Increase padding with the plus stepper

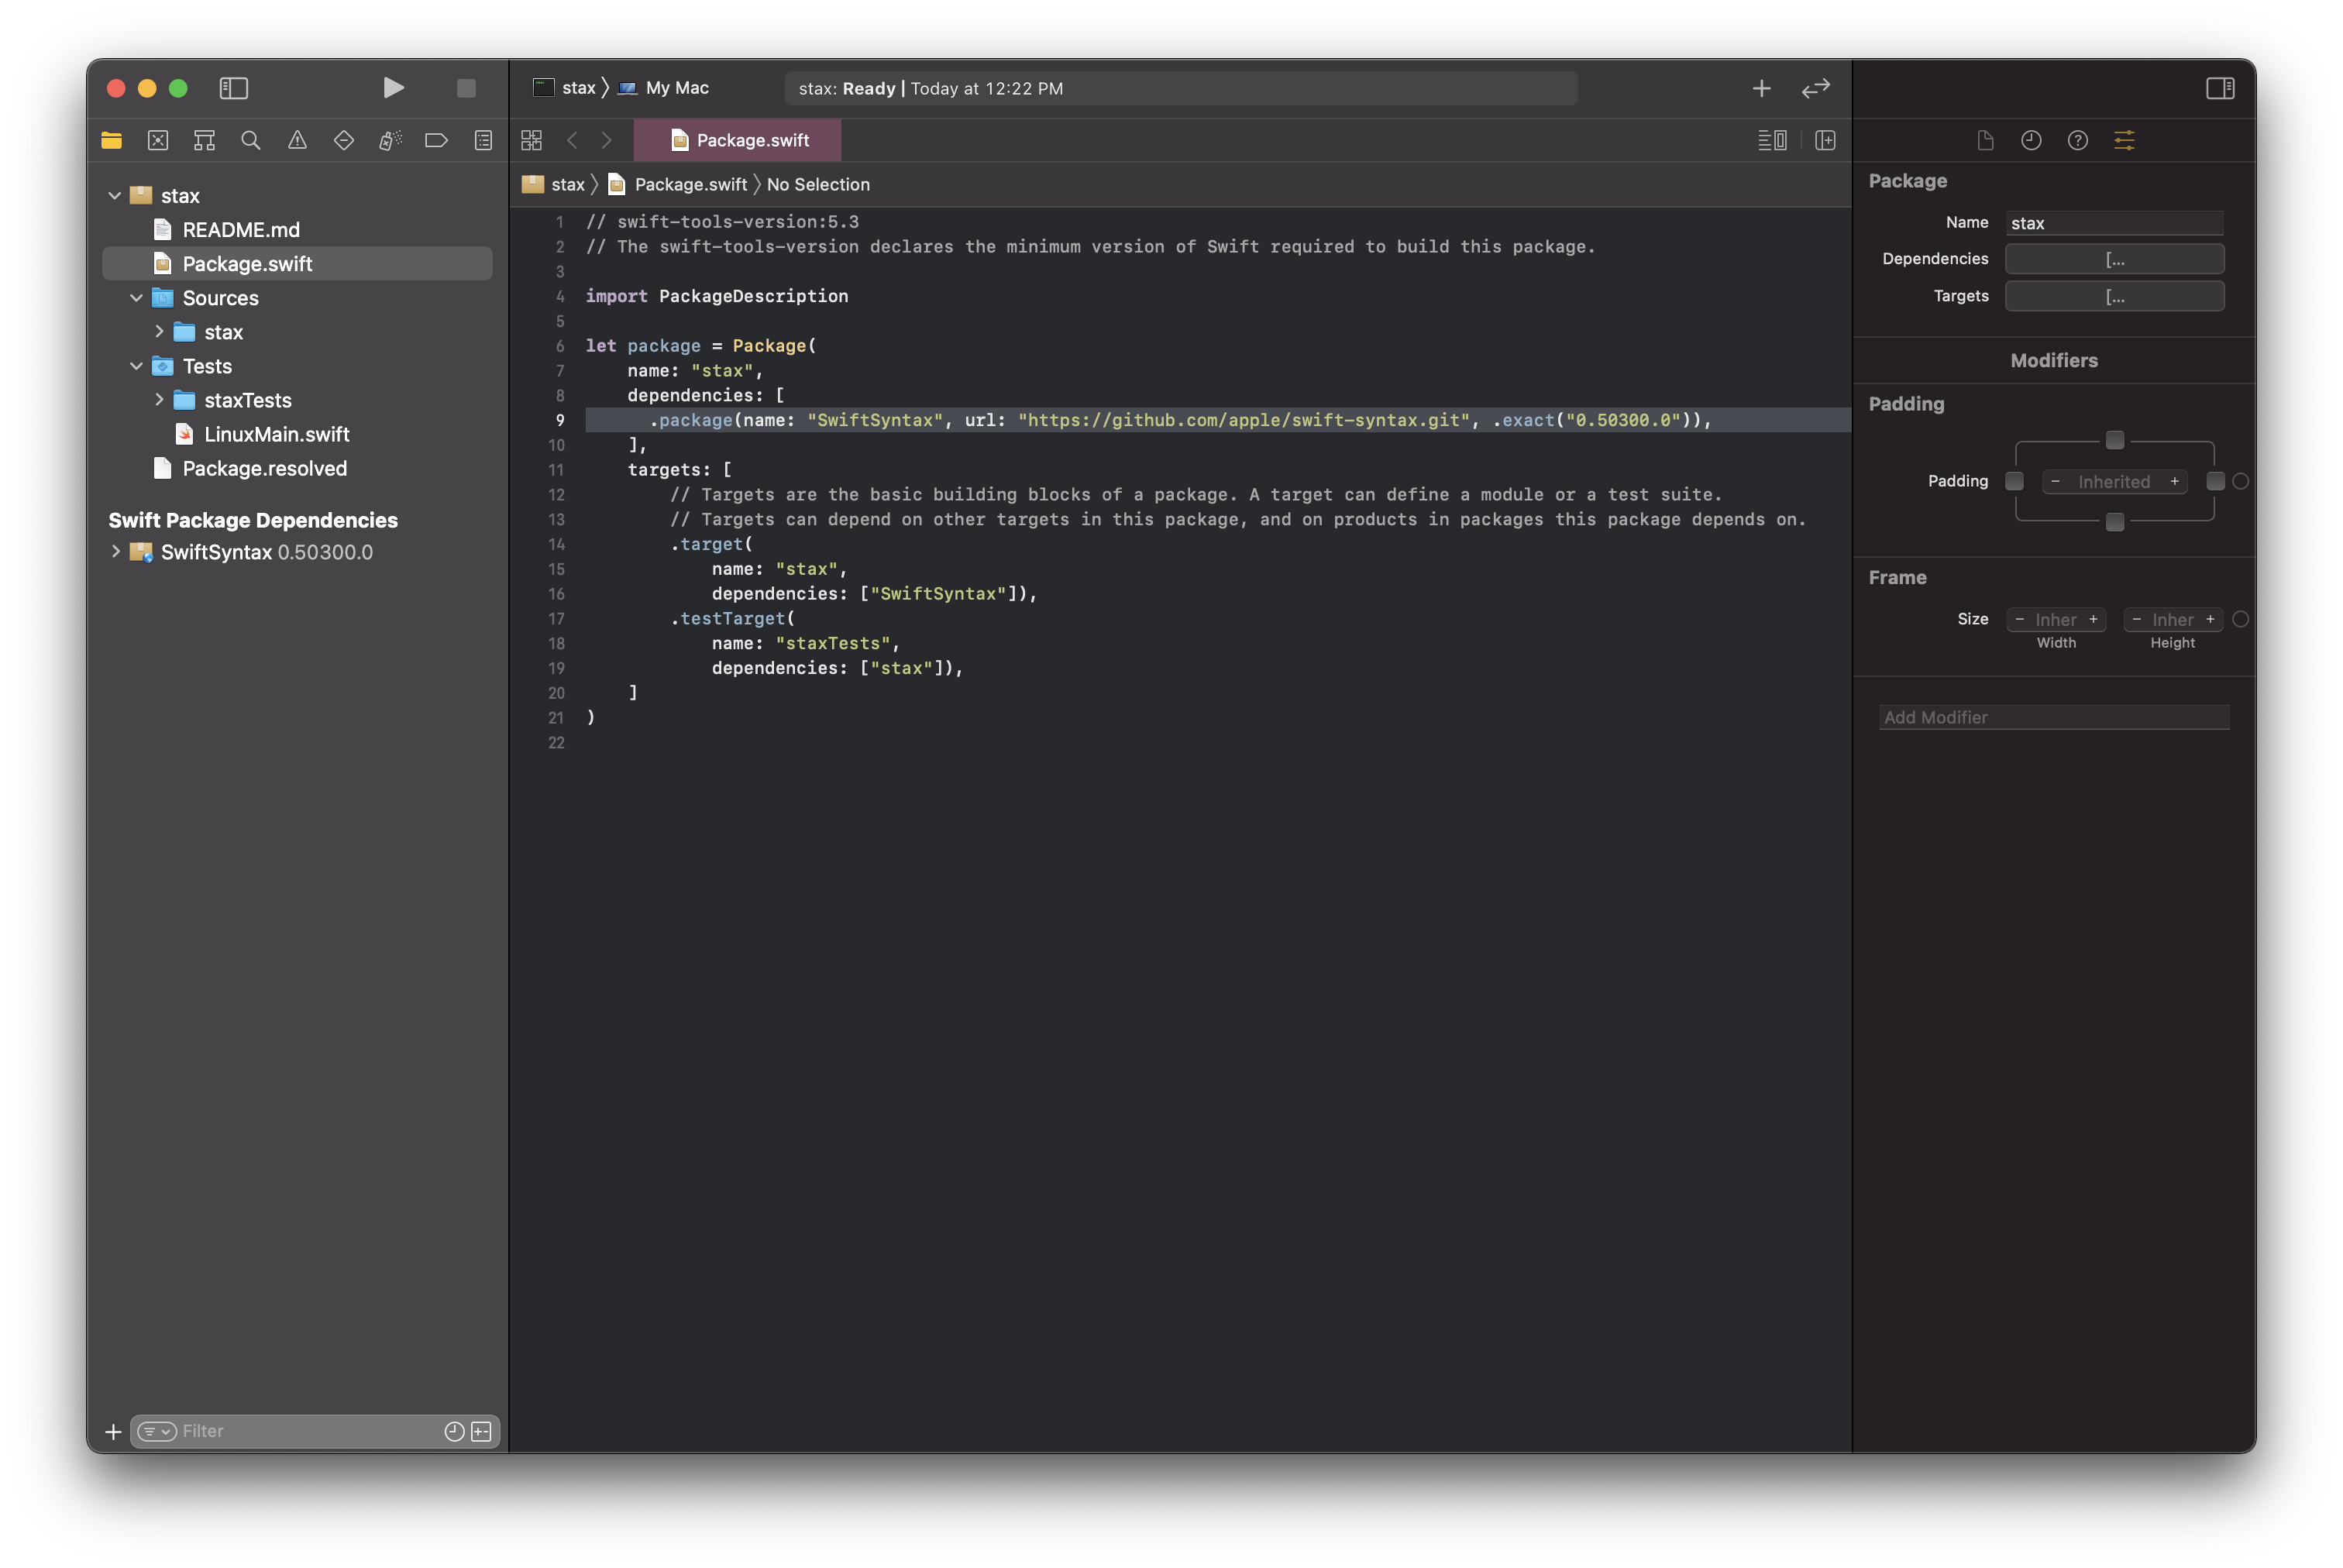[2174, 481]
